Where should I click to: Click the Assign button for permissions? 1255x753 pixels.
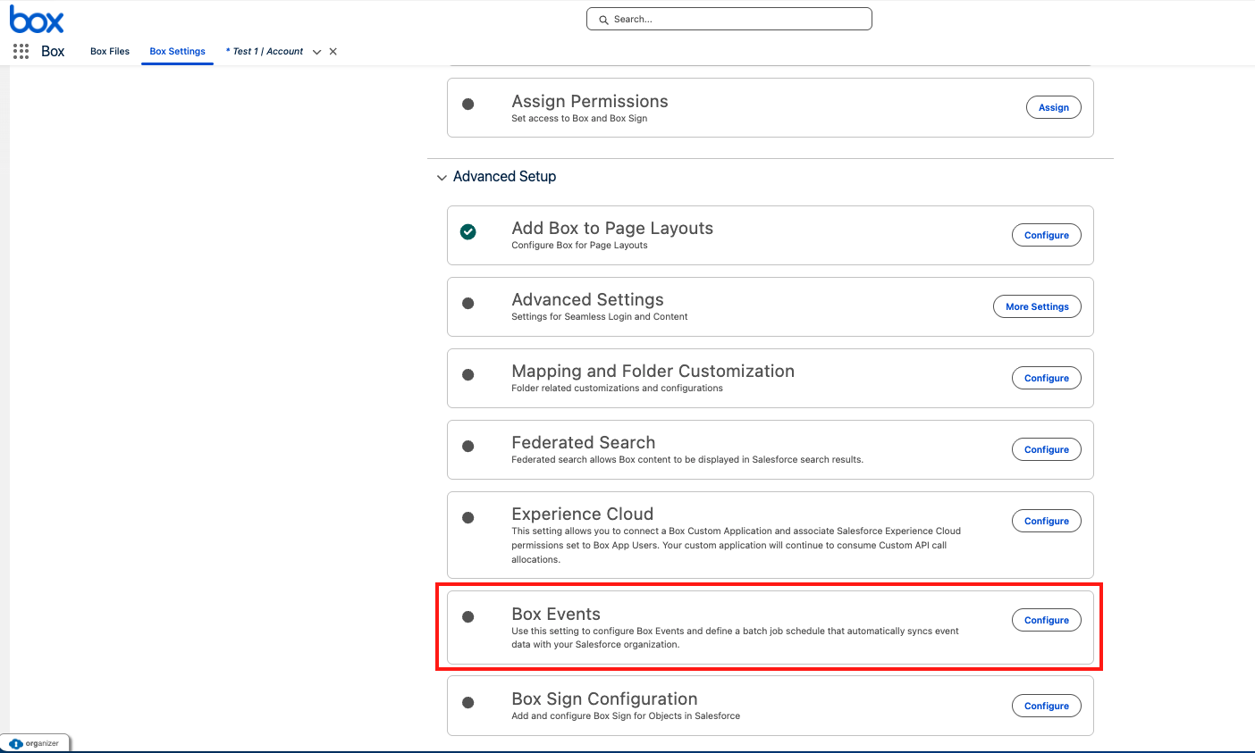pos(1053,108)
